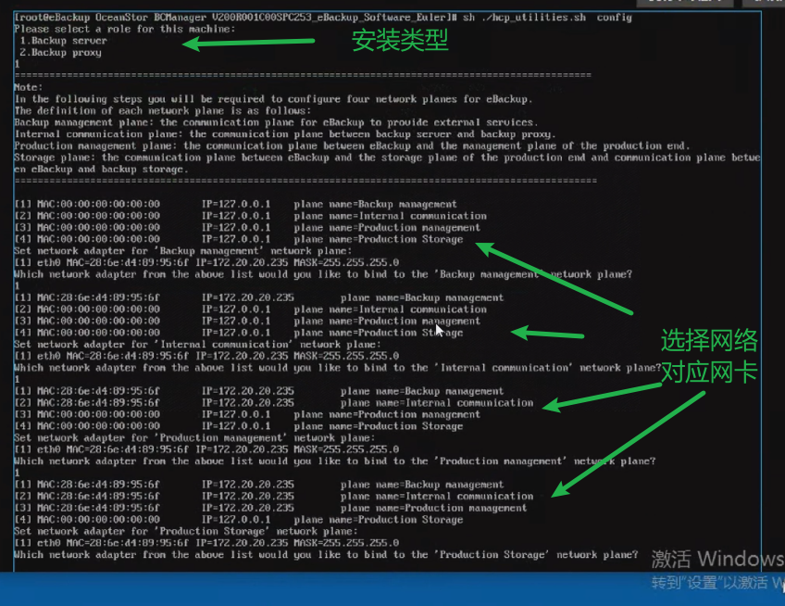Click the 'Internal communication plane:' definition line
785x606 pixels.
[x=278, y=134]
